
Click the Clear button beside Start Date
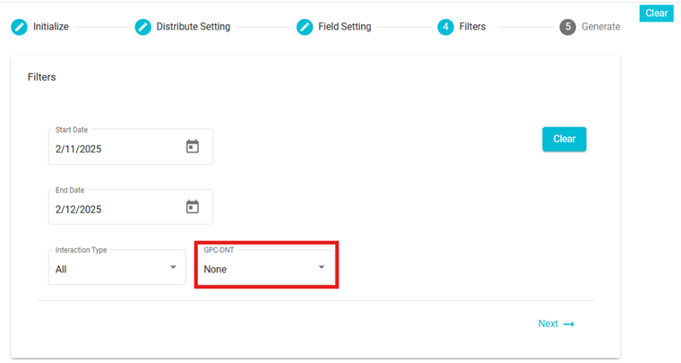point(565,139)
